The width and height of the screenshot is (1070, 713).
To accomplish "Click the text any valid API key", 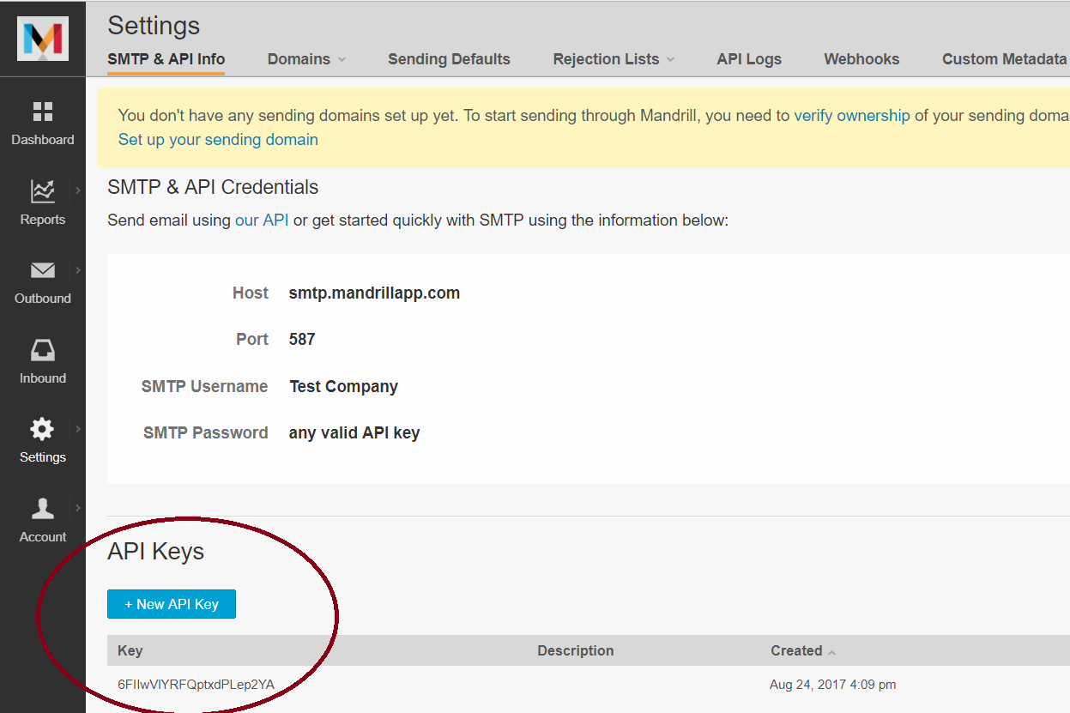I will coord(354,433).
